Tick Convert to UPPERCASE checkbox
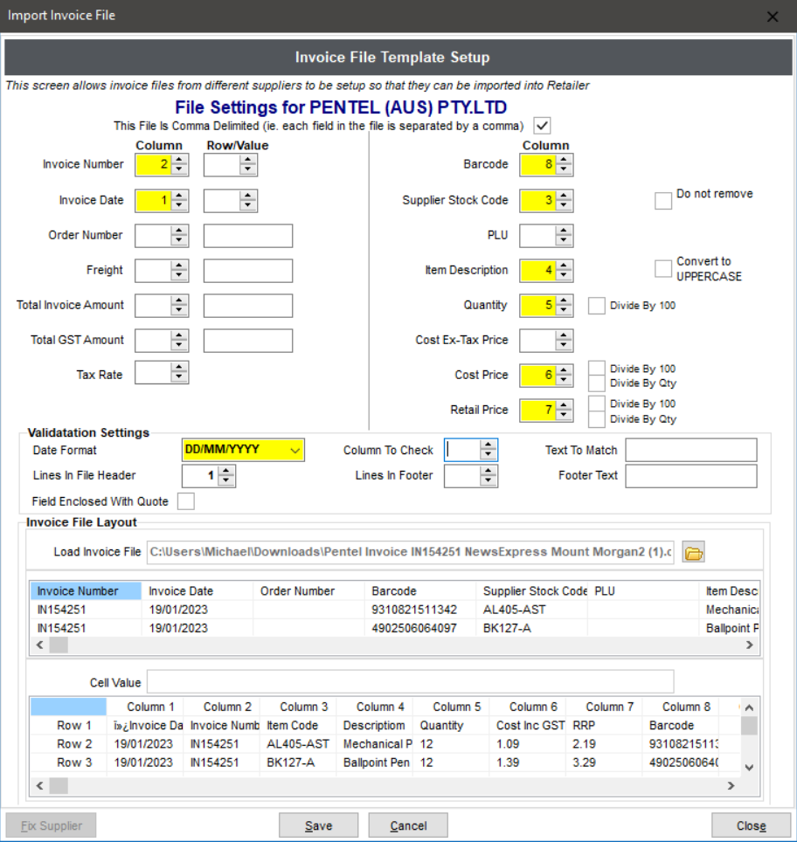 662,268
